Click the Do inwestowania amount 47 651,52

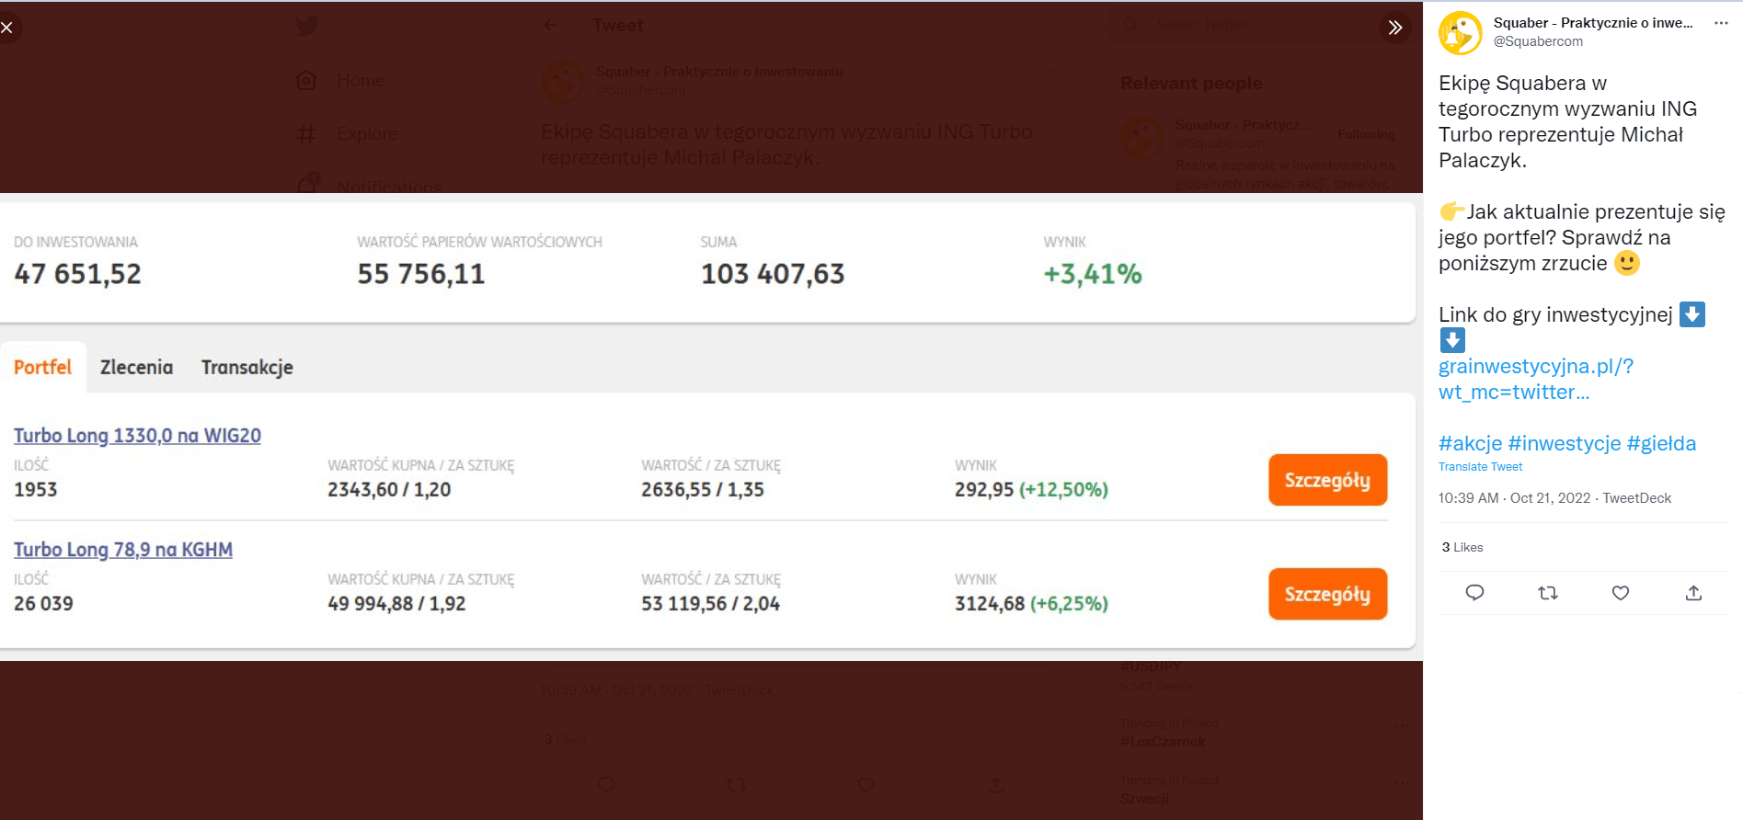pyautogui.click(x=78, y=274)
